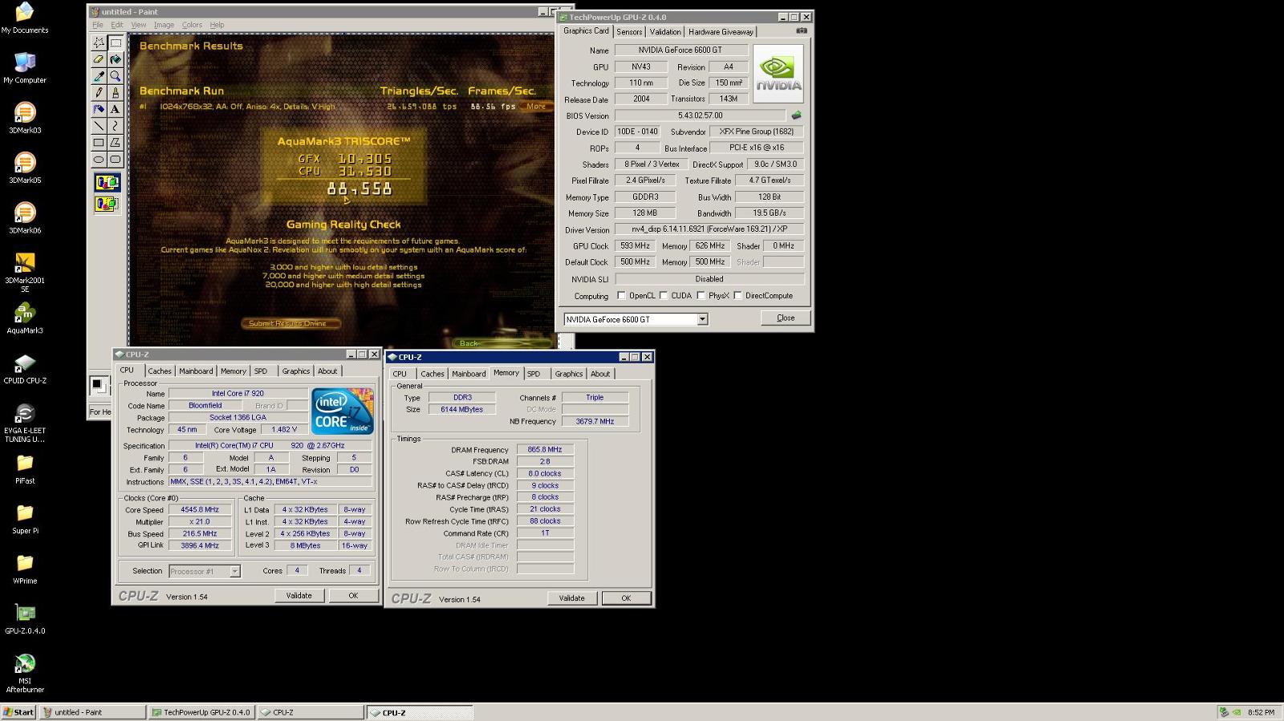This screenshot has height=721, width=1284.
Task: Click the Core Speed value 4545.8 MHz
Action: click(x=200, y=509)
